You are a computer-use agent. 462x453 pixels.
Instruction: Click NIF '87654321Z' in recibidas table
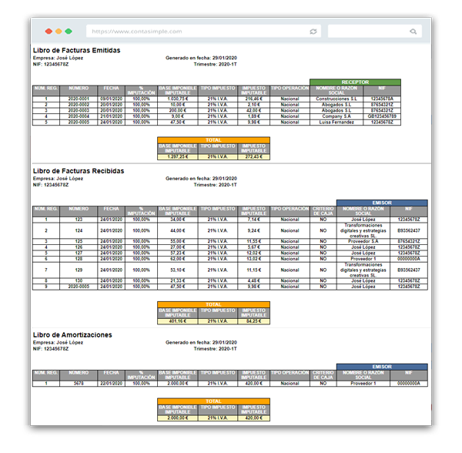pyautogui.click(x=409, y=241)
